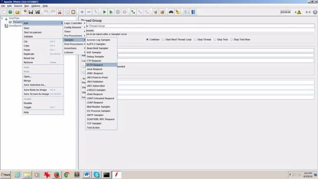Image resolution: width=318 pixels, height=179 pixels.
Task: Open Microsoft Word from the taskbar
Action: coord(87,175)
